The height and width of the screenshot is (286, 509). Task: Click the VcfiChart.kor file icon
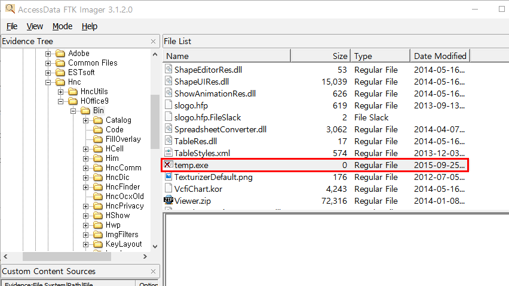coord(168,188)
